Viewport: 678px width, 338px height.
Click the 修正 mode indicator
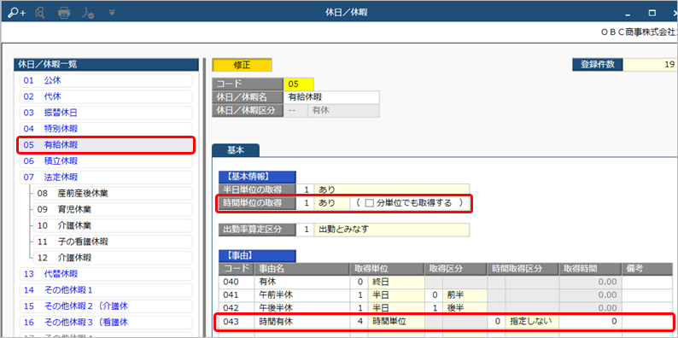point(243,65)
